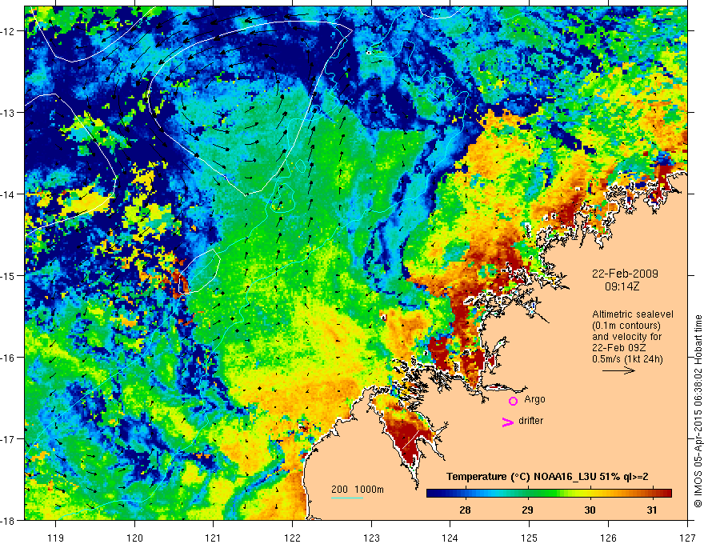Screen dimensions: 704x544
Task: Click latitude label -18
Action: tap(8, 520)
